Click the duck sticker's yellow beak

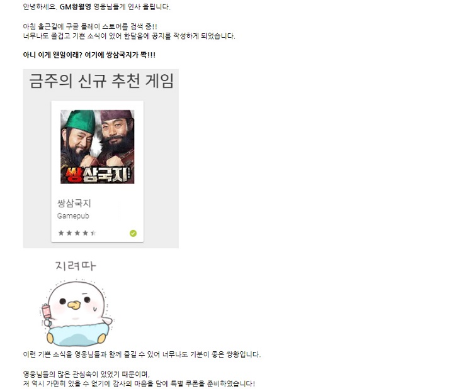coord(74,305)
